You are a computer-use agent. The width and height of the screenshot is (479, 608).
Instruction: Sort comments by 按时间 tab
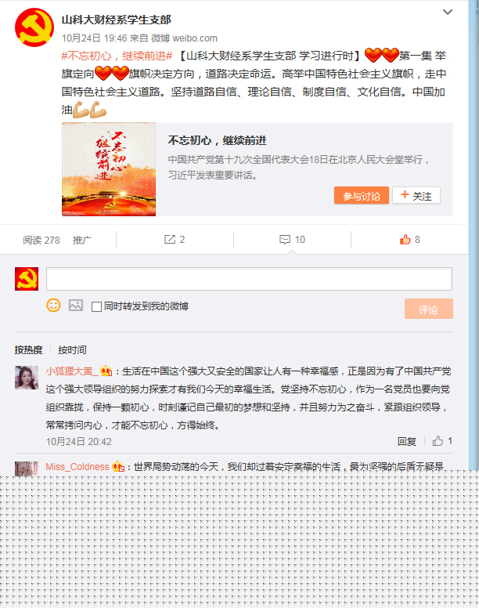point(72,349)
